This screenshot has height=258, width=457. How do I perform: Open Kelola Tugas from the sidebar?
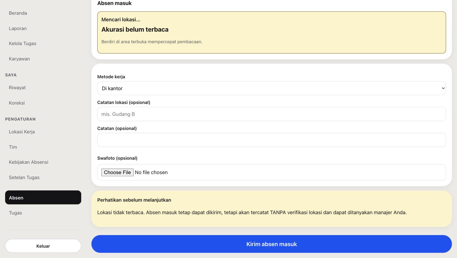click(x=43, y=44)
